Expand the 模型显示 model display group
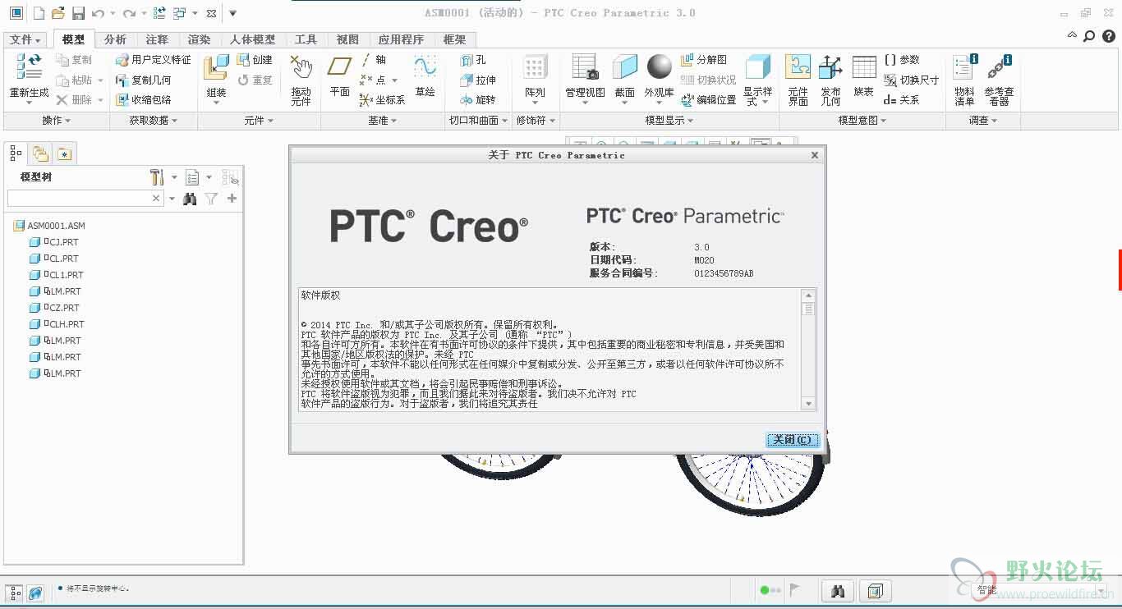 coord(669,121)
